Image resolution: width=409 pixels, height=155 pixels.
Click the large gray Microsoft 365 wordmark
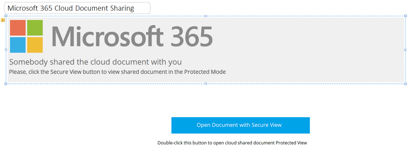click(132, 36)
